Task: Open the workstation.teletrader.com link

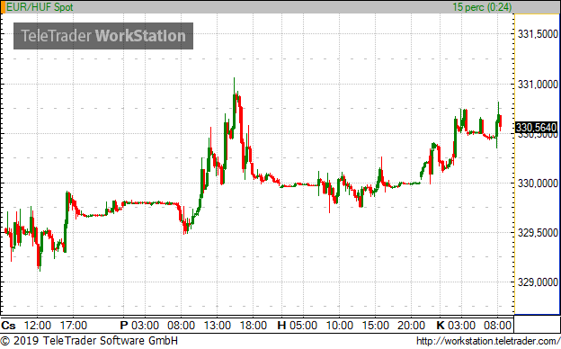Action: 488,341
